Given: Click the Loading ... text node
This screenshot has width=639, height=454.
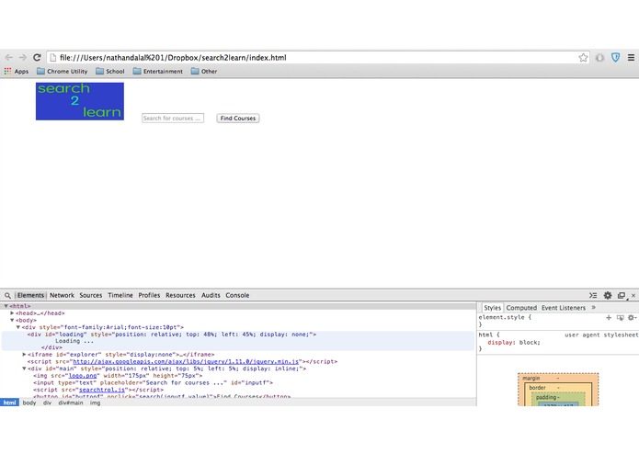Looking at the screenshot, I should pyautogui.click(x=74, y=341).
